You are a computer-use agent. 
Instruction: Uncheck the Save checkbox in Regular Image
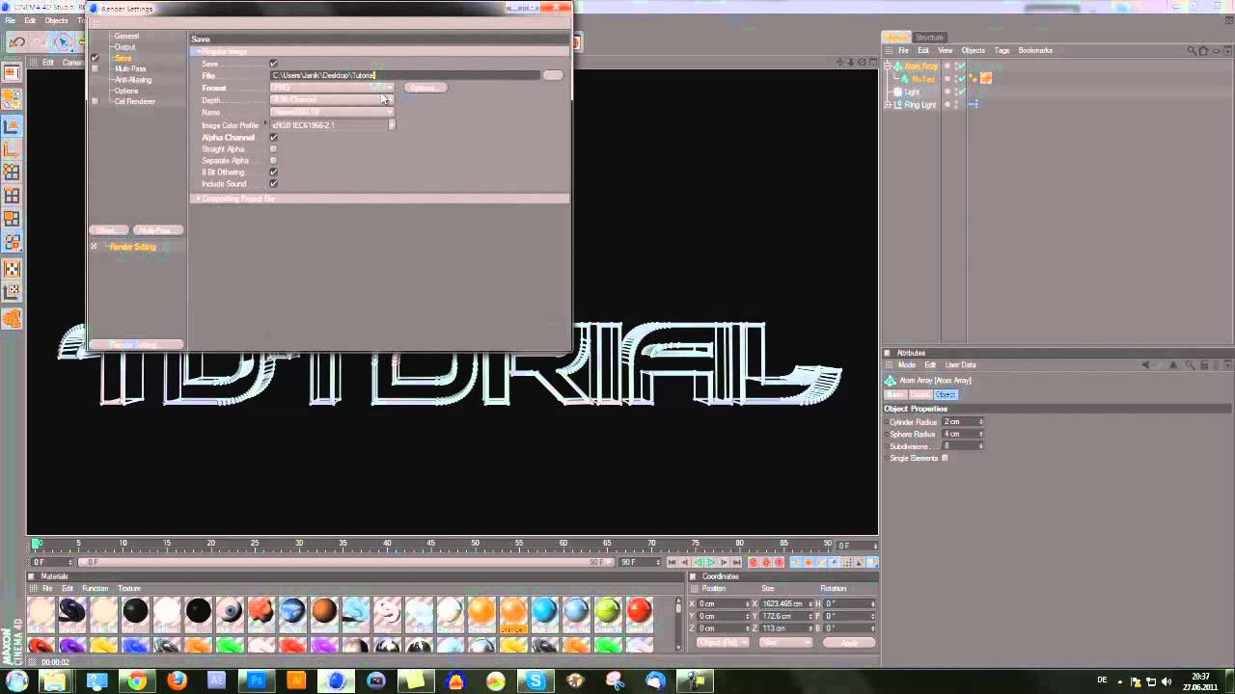point(273,64)
